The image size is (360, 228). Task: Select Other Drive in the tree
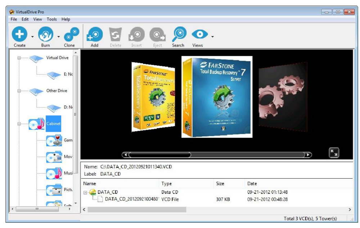57,91
